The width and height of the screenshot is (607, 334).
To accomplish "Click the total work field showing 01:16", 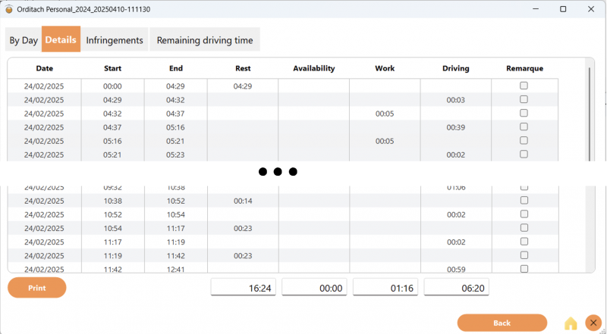I will point(385,287).
